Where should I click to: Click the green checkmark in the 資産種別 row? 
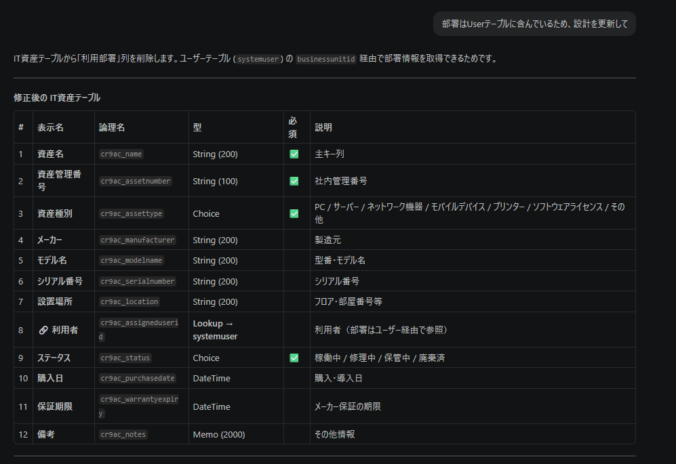tap(294, 213)
